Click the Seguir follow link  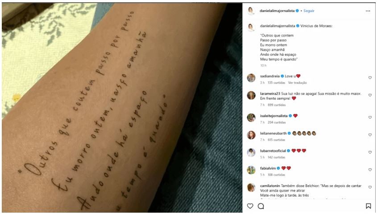(x=309, y=11)
